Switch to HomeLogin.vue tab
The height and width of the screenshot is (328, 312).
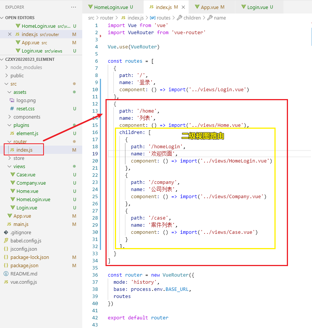pyautogui.click(x=113, y=7)
